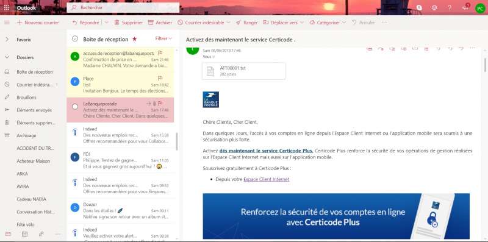Flag the Place message
488x242 pixels.
[160, 78]
